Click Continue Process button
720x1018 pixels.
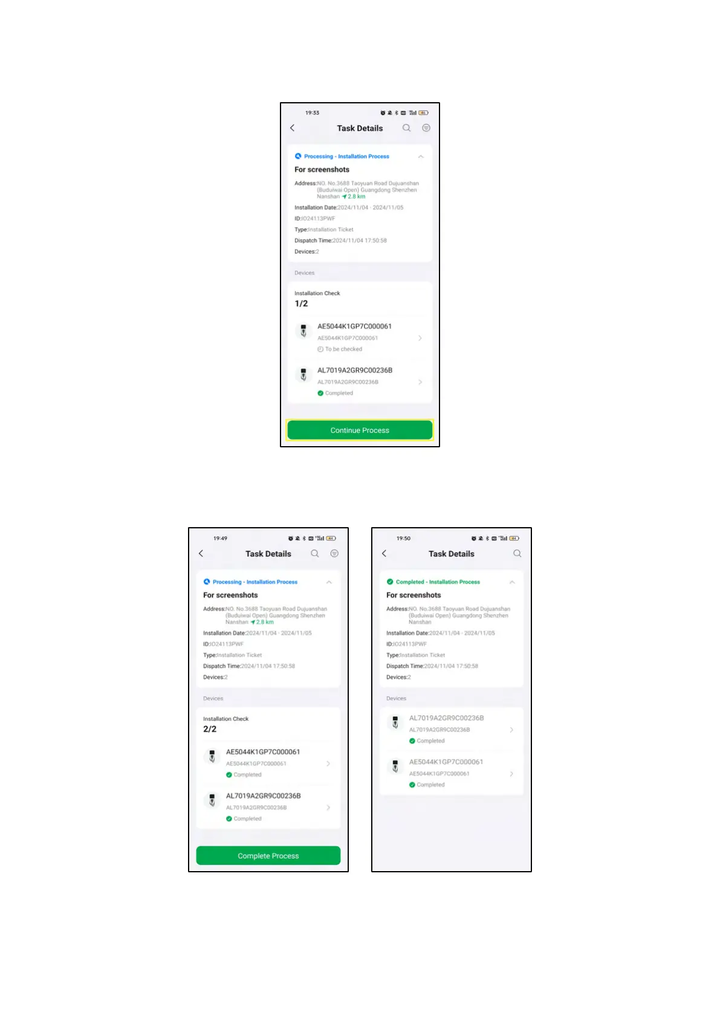[360, 430]
